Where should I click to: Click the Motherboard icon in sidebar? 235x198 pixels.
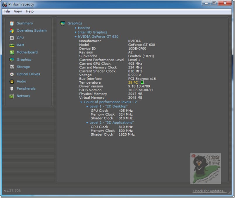point(12,52)
